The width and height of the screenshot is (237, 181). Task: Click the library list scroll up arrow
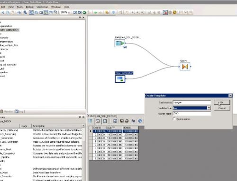click(83, 126)
